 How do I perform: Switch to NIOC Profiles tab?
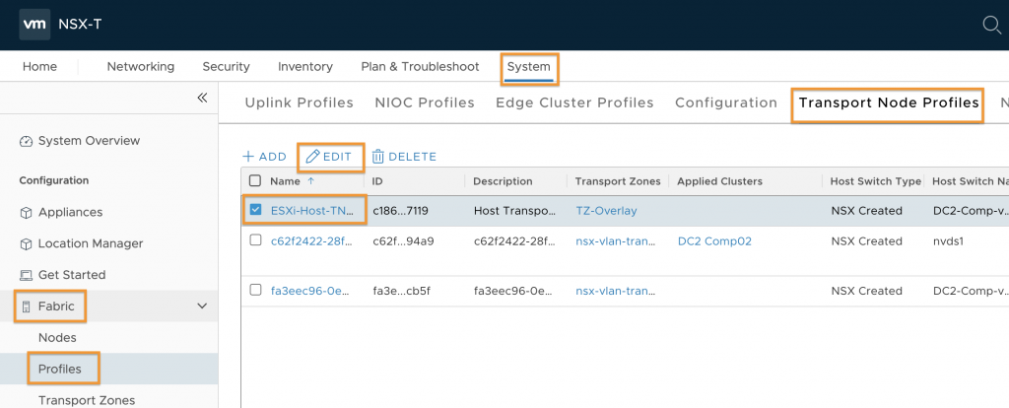tap(425, 102)
